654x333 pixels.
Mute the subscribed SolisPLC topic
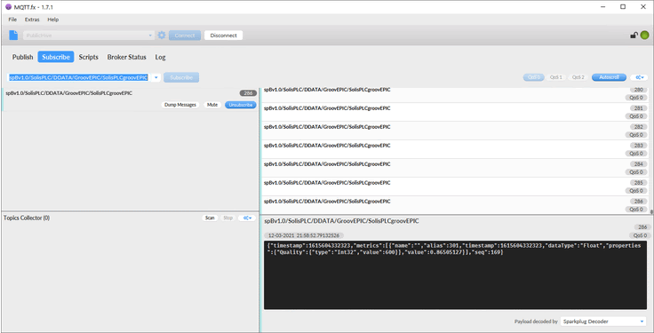pos(212,105)
